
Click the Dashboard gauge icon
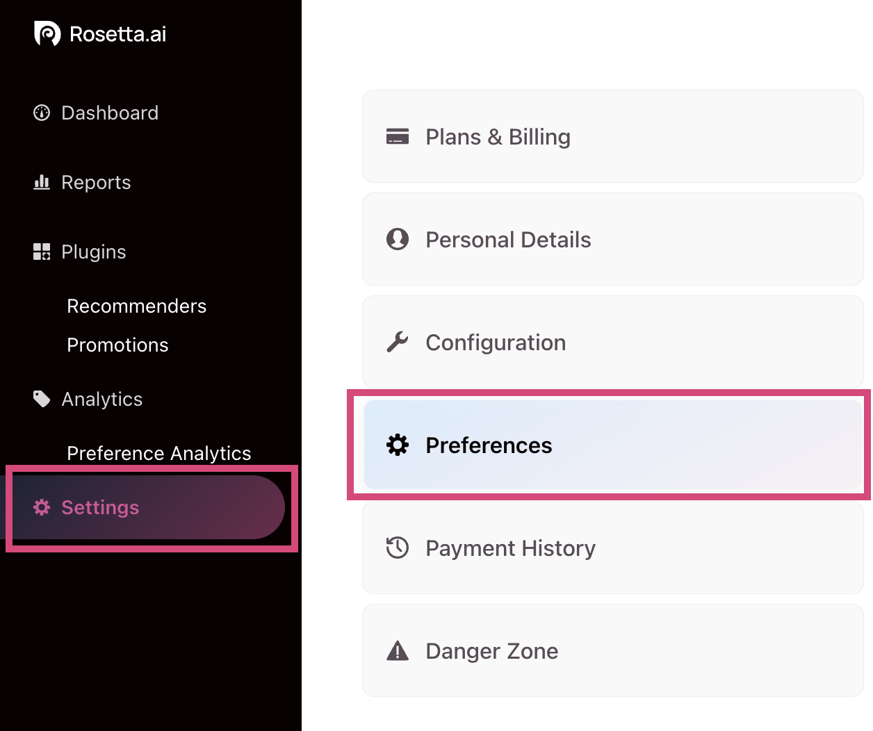pyautogui.click(x=42, y=113)
